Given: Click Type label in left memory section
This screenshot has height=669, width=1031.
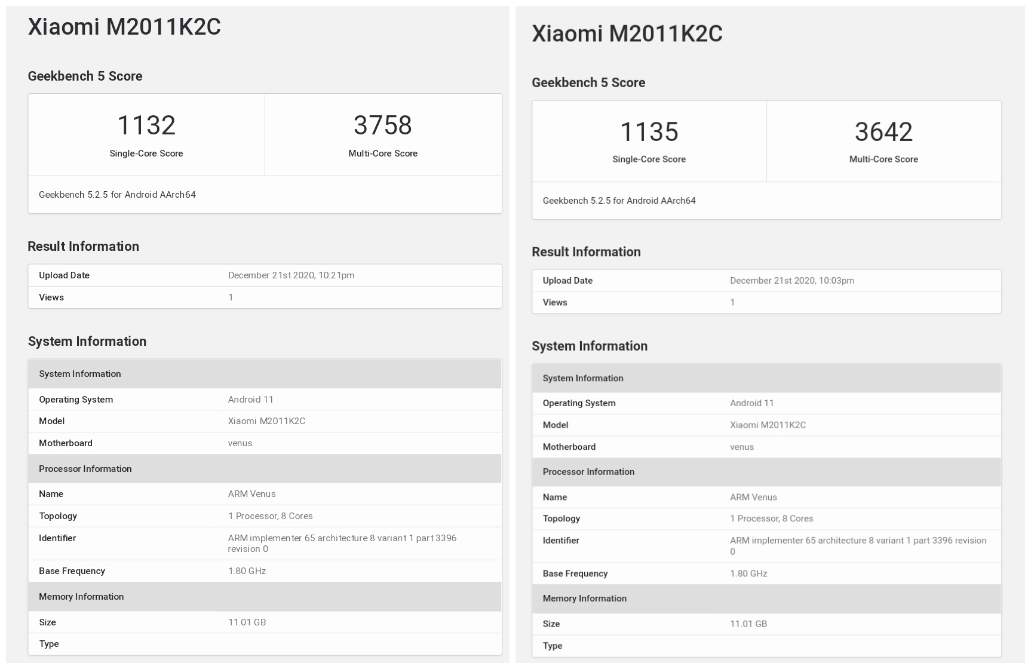Looking at the screenshot, I should coord(49,644).
